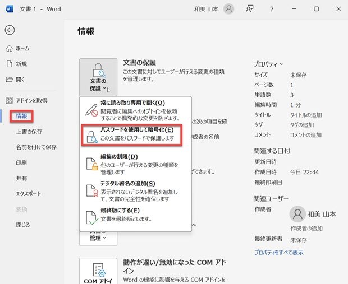
Task: Click the Restrict Editing padlock icon
Action: 91,164
